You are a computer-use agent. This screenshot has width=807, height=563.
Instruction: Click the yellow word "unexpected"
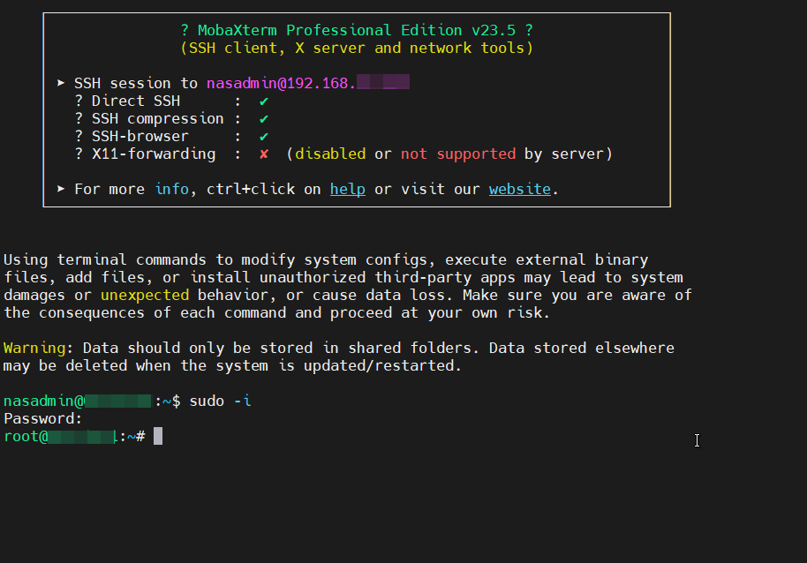click(x=144, y=295)
